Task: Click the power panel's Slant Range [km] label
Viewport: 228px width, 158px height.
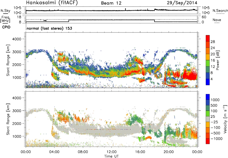Action: pyautogui.click(x=8, y=60)
